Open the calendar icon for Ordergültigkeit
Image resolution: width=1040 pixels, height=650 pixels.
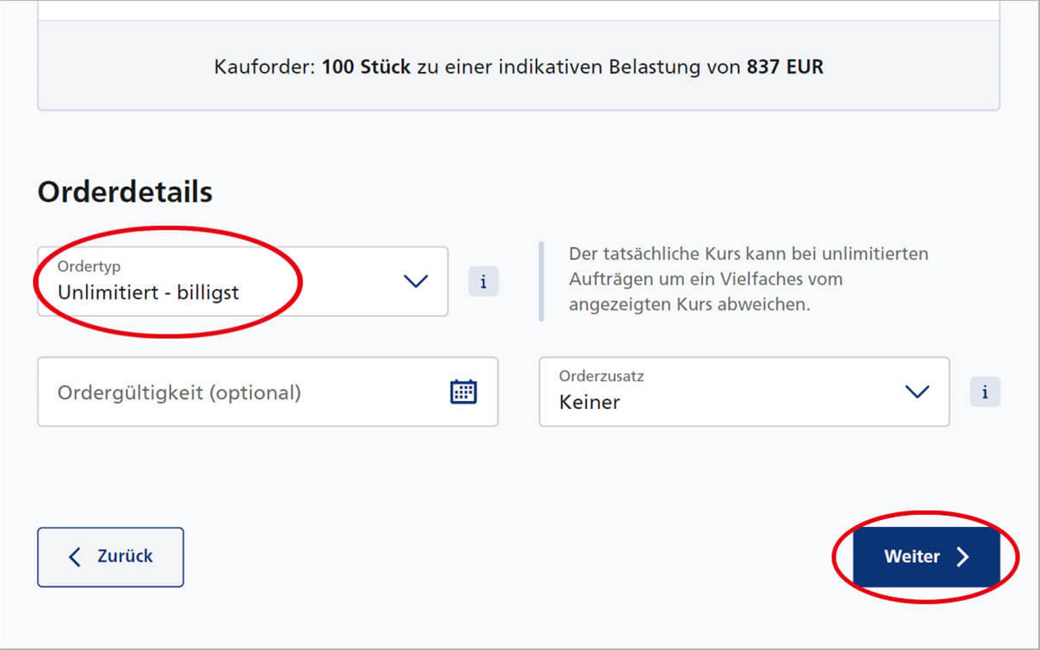463,392
